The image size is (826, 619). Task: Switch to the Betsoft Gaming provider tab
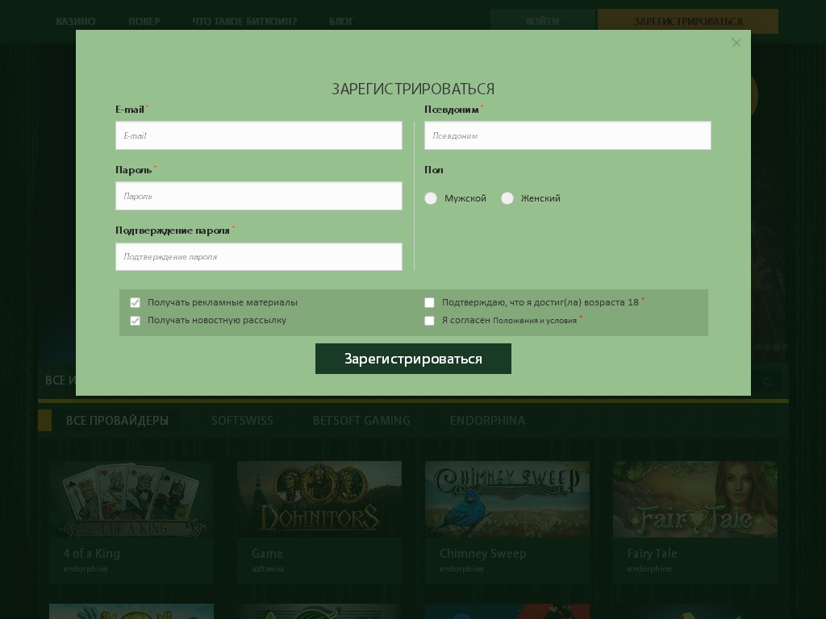(x=361, y=421)
